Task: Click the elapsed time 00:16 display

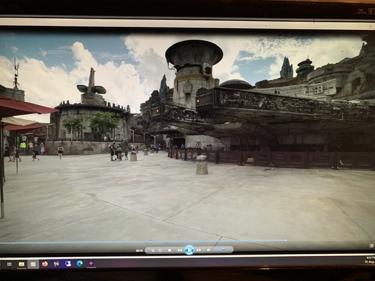Action: tap(139, 251)
